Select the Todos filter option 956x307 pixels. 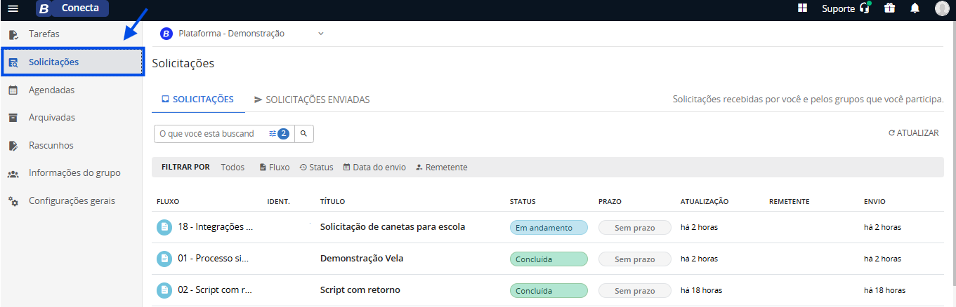click(x=233, y=167)
